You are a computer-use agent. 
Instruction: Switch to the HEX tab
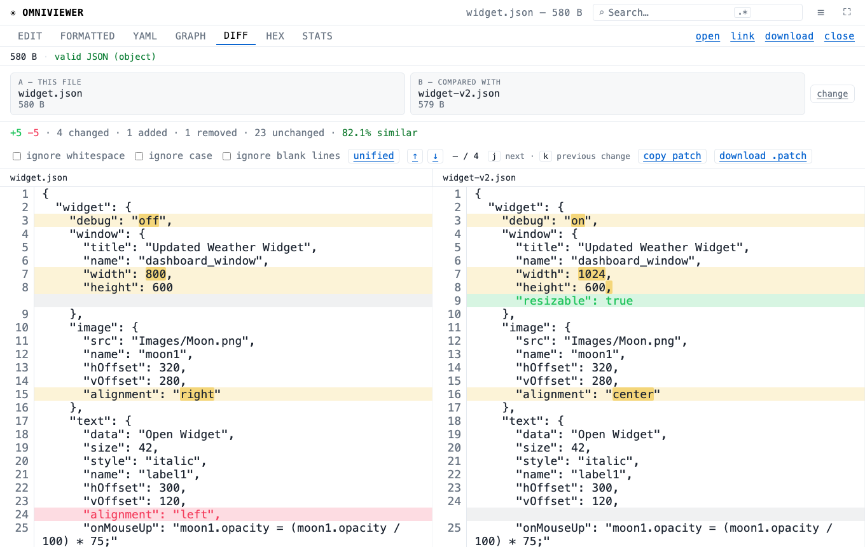(275, 36)
